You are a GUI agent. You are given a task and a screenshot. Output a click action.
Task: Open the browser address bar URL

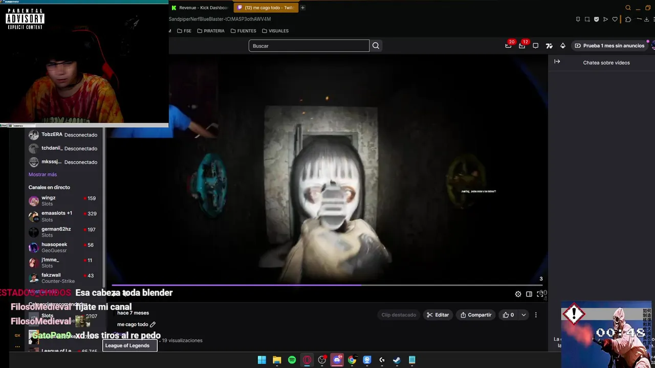(x=220, y=19)
